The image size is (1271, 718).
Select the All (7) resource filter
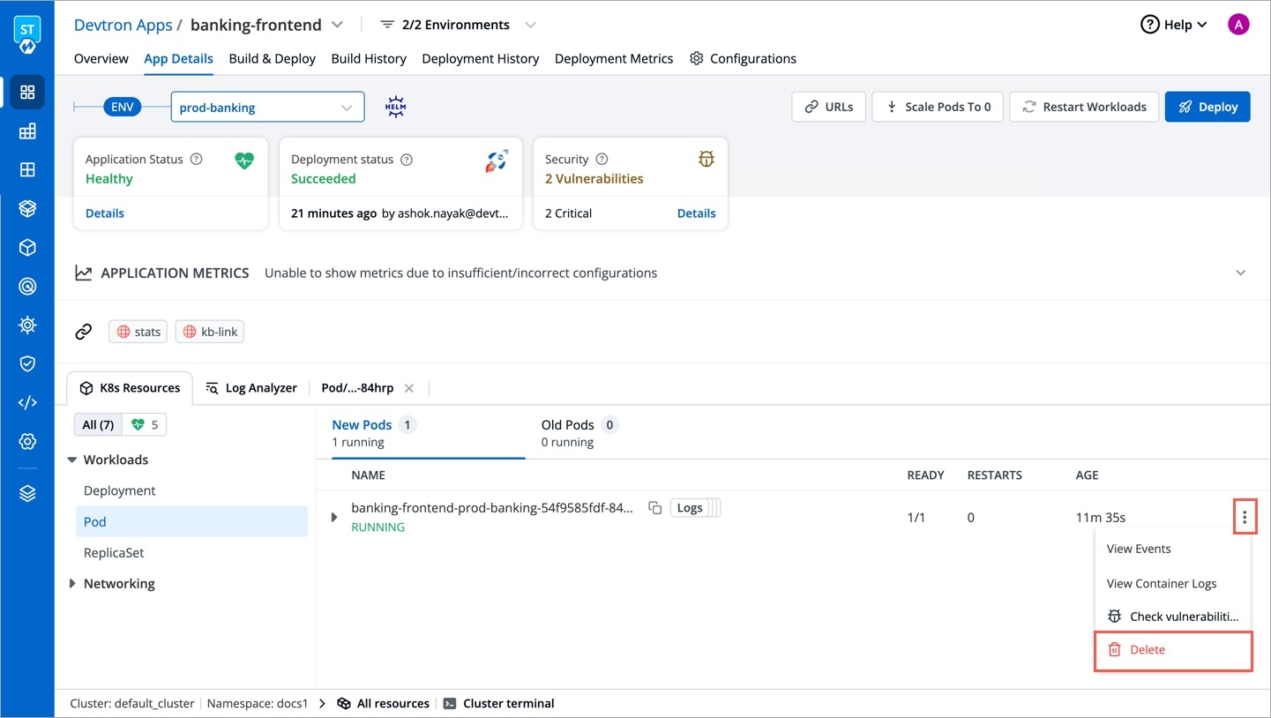coord(98,425)
